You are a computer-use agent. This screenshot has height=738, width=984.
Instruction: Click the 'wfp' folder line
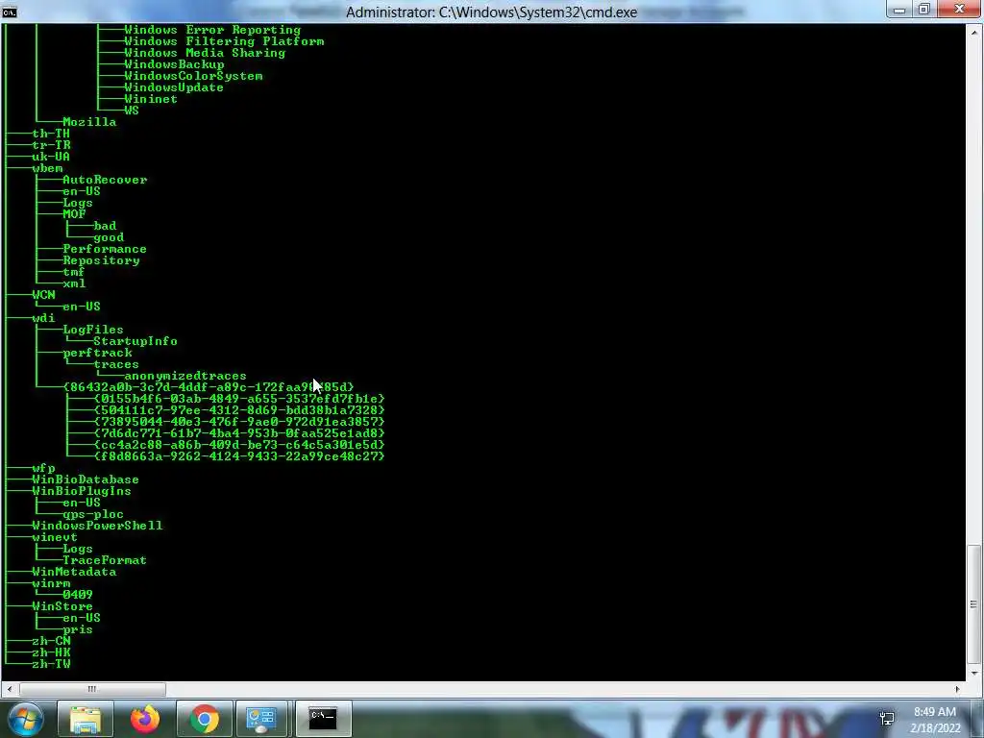[43, 468]
